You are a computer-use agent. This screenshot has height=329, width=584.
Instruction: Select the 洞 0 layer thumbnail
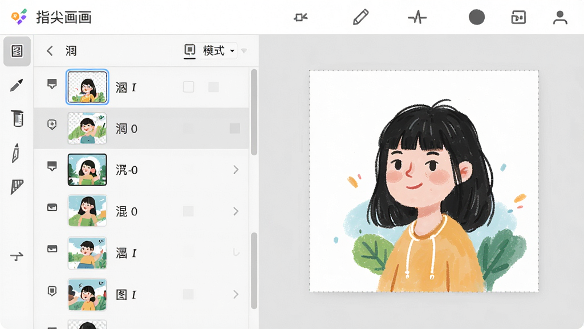tap(87, 129)
